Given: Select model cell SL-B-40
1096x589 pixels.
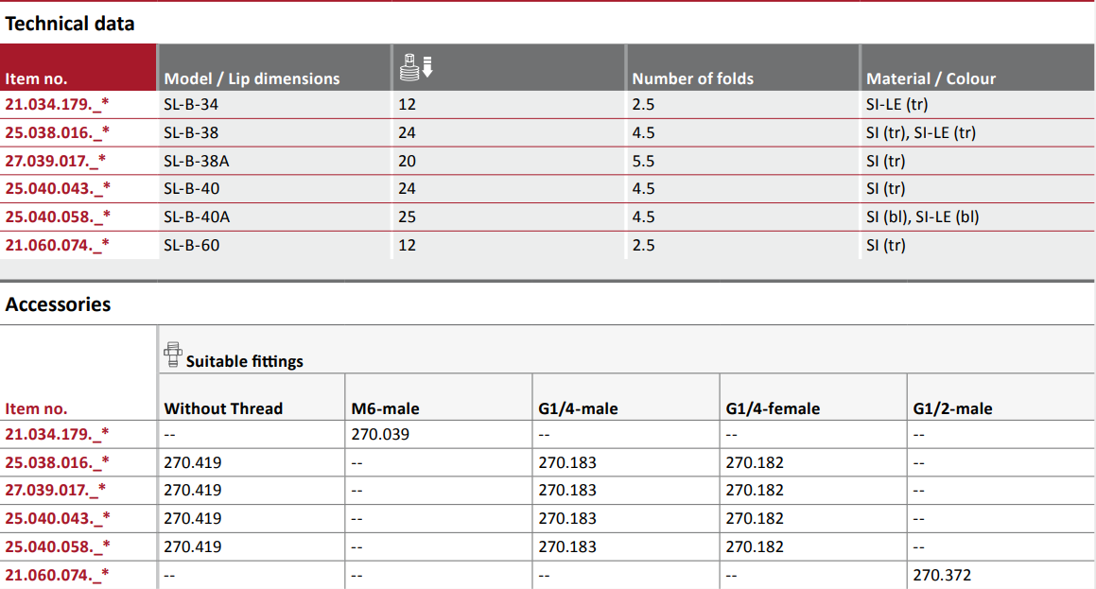Looking at the screenshot, I should click(x=192, y=189).
